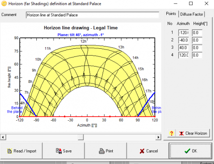Viewport: 214px width, 164px height.
Task: Confirm with the OK button
Action: (x=191, y=151)
